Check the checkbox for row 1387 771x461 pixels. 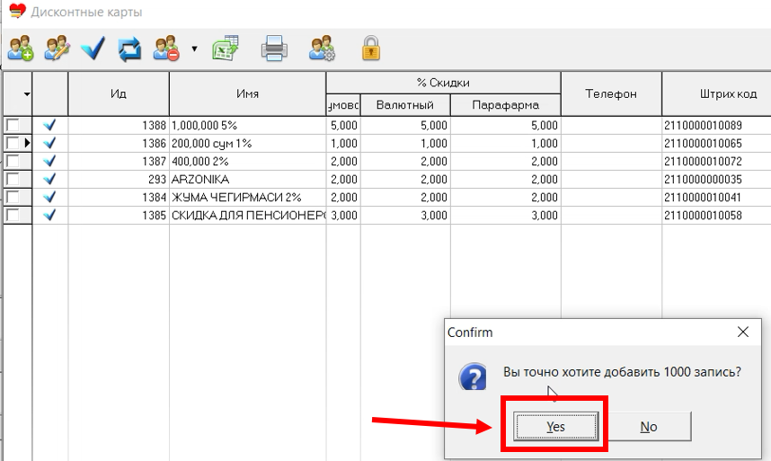pyautogui.click(x=13, y=161)
